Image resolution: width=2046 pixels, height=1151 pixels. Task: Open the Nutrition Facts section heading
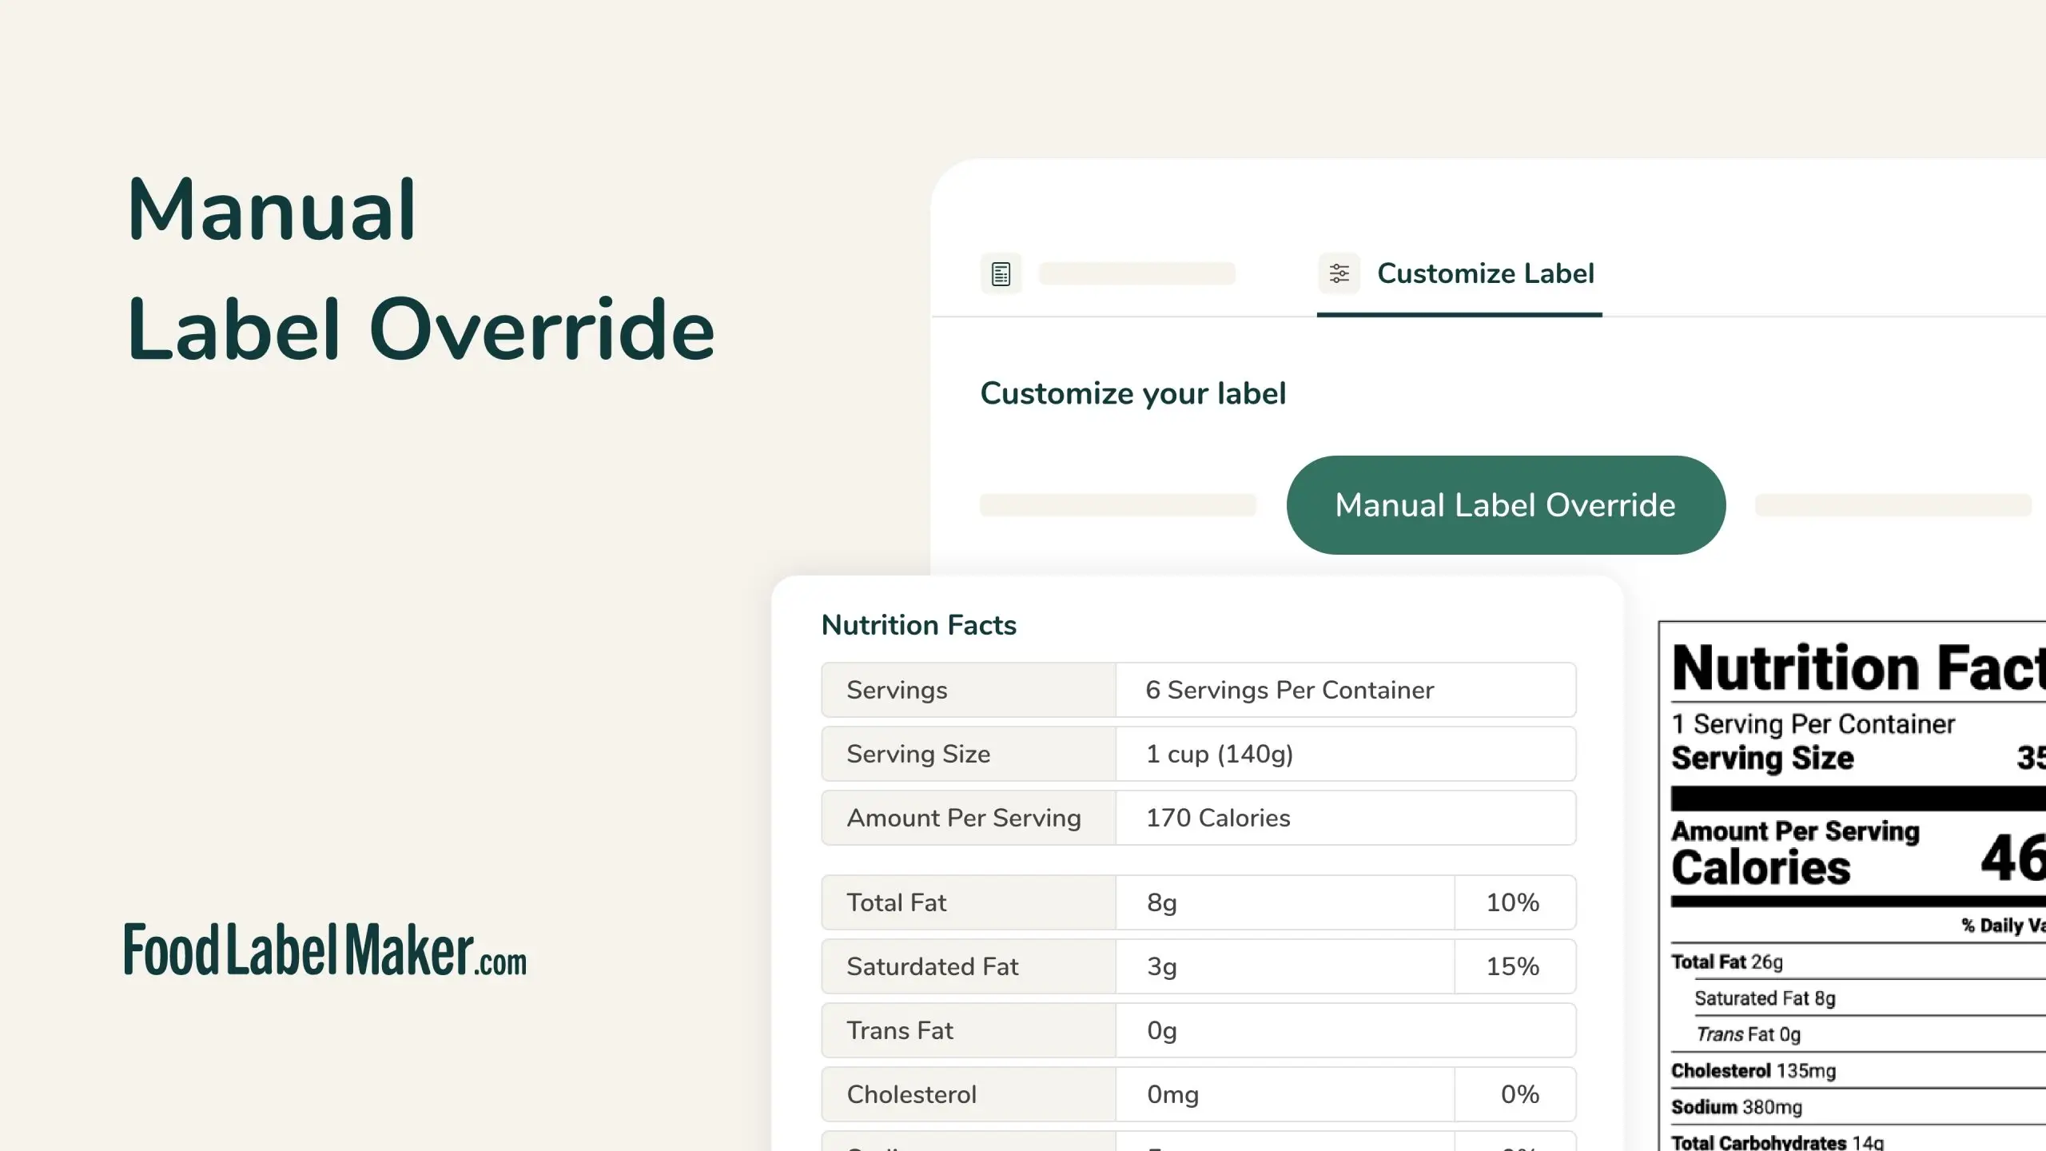click(918, 624)
